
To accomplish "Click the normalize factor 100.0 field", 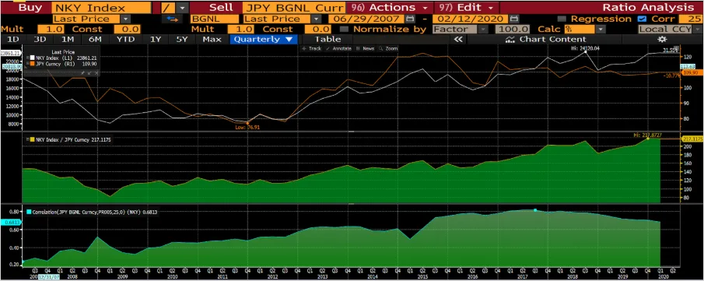I will [513, 30].
